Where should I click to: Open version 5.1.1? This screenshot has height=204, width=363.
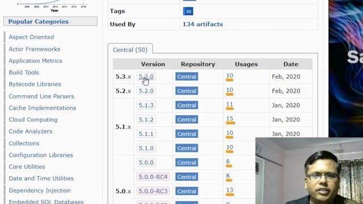pyautogui.click(x=146, y=134)
